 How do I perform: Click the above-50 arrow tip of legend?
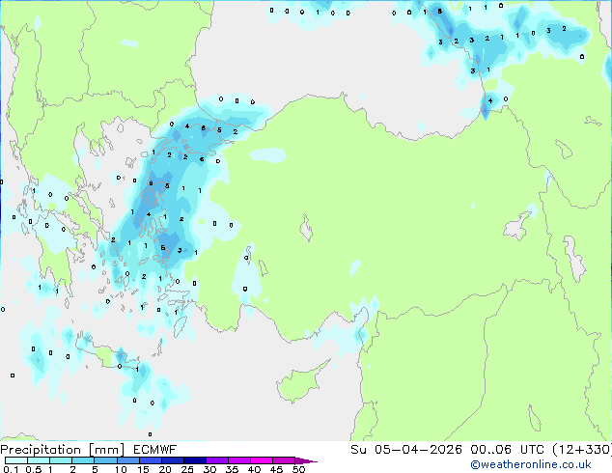[306, 461]
